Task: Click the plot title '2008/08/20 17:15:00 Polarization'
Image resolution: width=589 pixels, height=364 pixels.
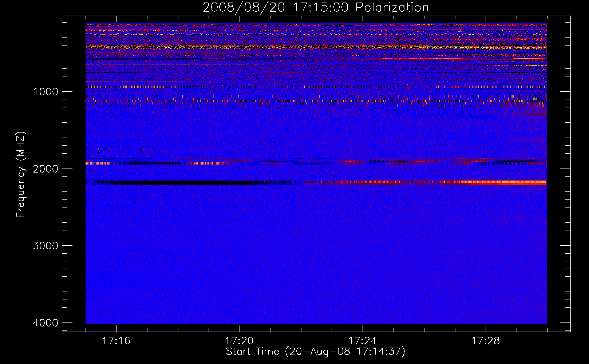Action: [316, 8]
